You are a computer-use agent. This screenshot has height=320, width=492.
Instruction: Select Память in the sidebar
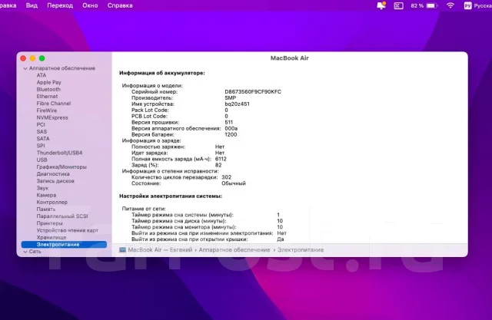46,209
